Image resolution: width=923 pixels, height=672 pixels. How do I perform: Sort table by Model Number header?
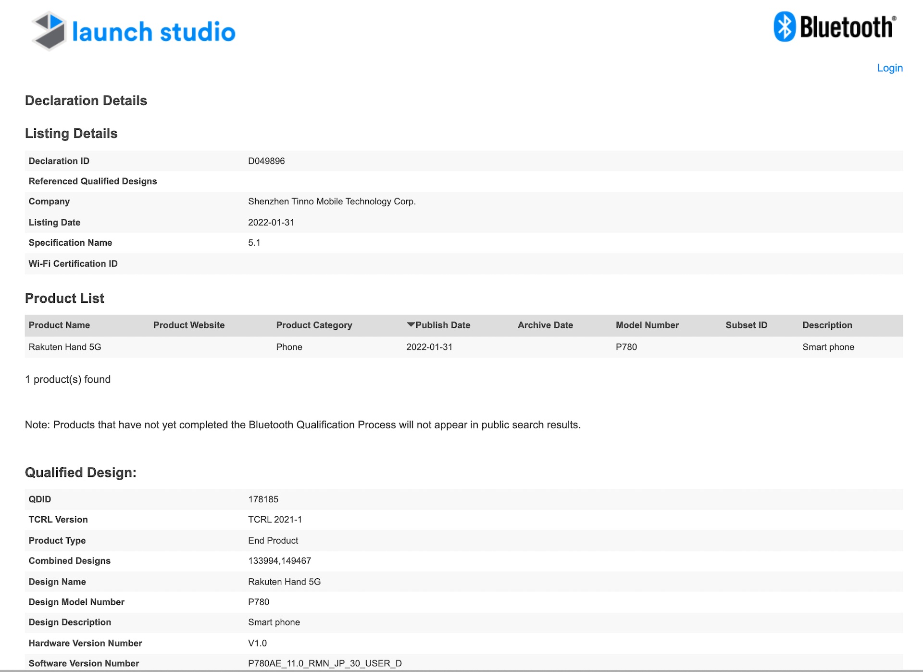click(x=647, y=325)
